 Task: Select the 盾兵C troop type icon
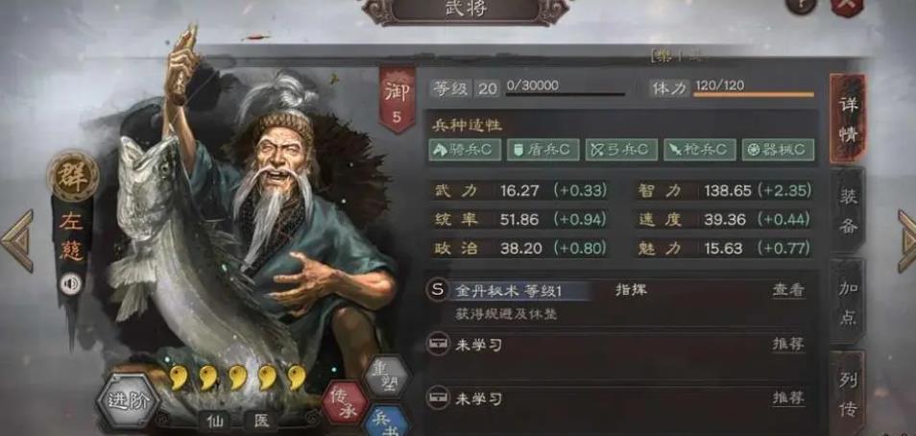pos(542,150)
